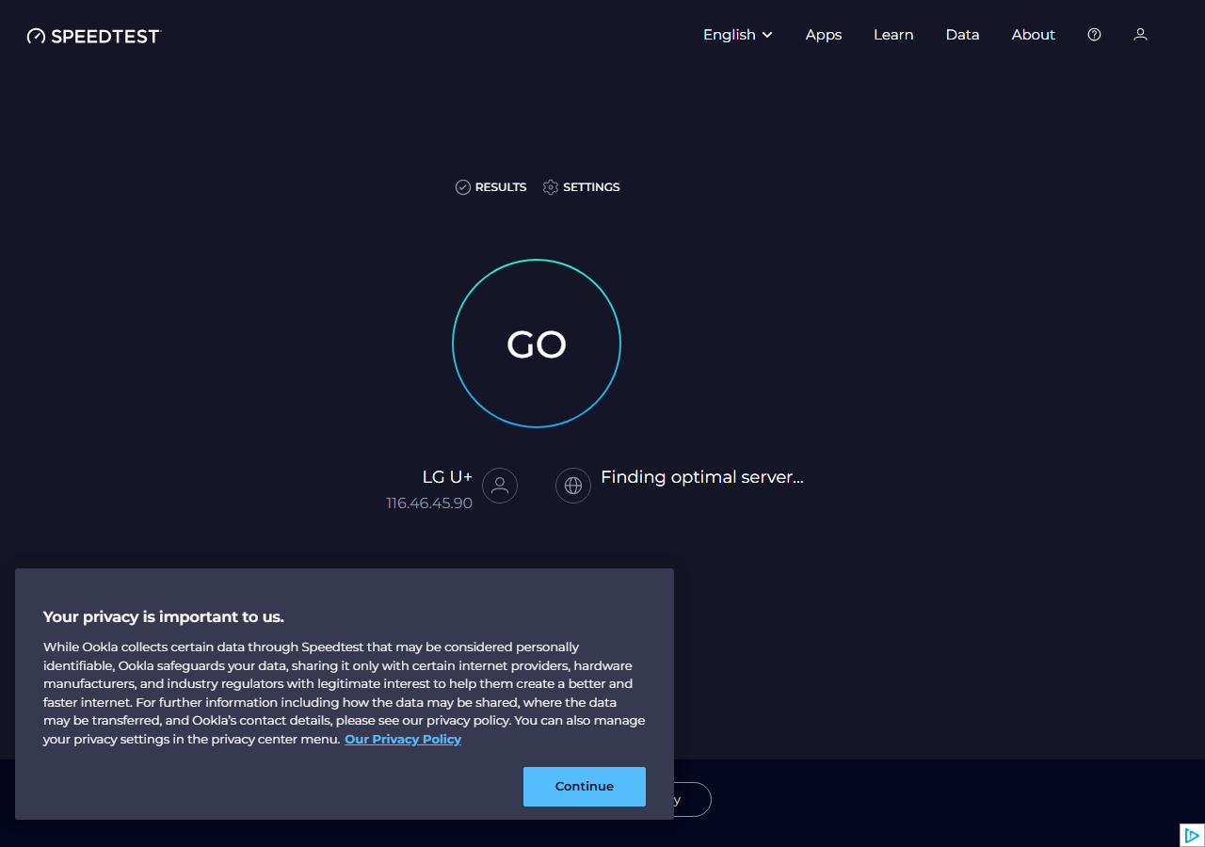Click the ISP user profile icon
Screen dimensions: 1205x847
point(500,486)
